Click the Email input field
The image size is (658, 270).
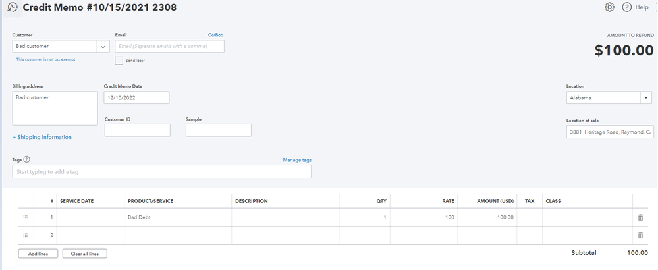tap(169, 47)
